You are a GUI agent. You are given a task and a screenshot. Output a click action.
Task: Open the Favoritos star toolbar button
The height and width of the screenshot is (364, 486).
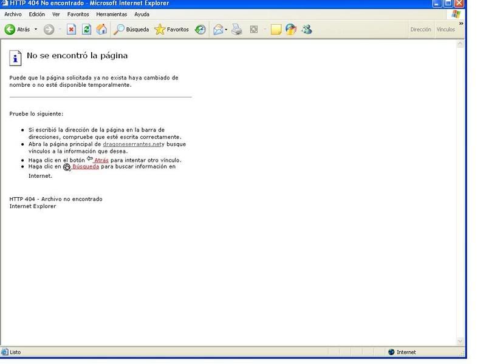click(171, 29)
